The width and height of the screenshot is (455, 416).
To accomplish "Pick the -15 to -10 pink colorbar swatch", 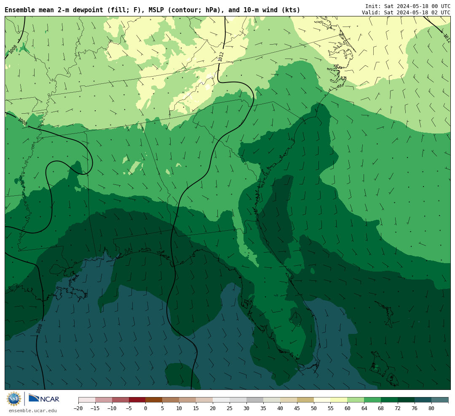I will (104, 400).
